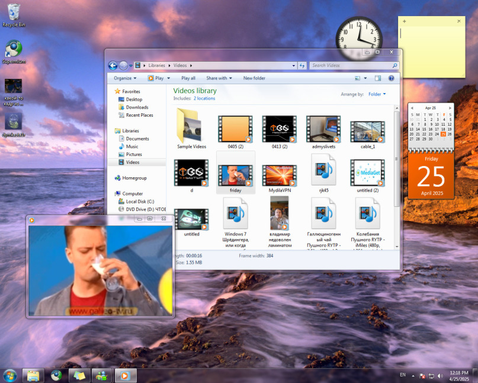Click the Help question mark icon
Viewport: 478px width, 383px height.
391,78
